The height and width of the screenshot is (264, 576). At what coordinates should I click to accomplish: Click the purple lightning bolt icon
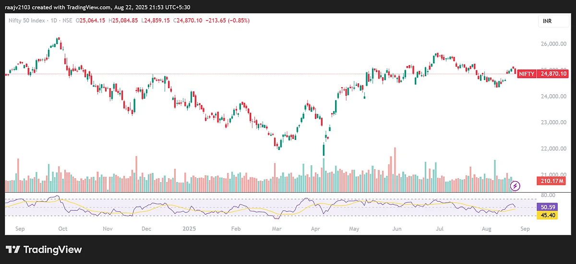[515, 185]
